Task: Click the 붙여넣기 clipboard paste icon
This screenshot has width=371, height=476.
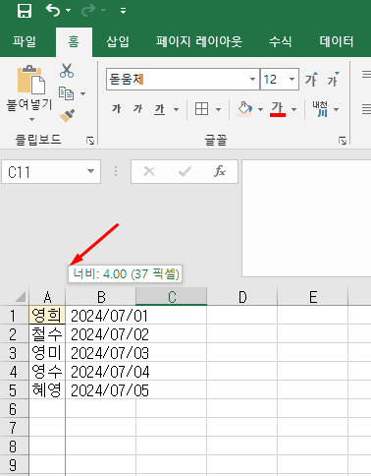Action: (x=30, y=79)
